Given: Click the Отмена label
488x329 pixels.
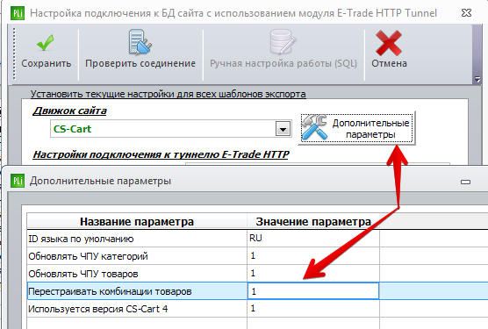Looking at the screenshot, I should click(x=389, y=63).
